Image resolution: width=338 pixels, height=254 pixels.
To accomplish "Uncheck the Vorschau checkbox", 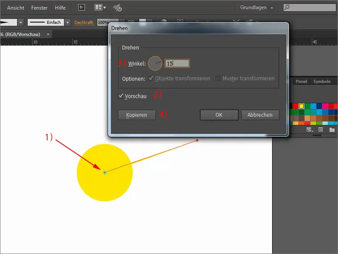I will (121, 96).
